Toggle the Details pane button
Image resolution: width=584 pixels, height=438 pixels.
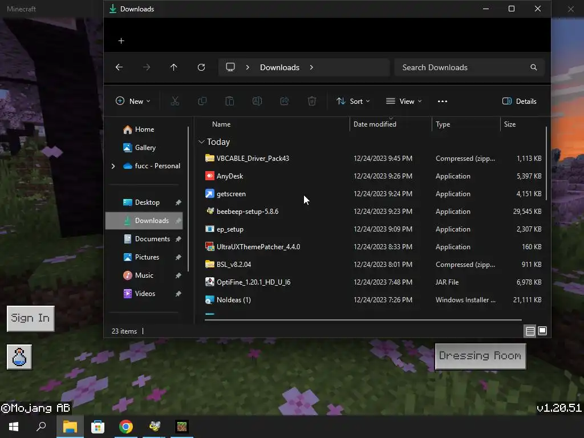[519, 102]
